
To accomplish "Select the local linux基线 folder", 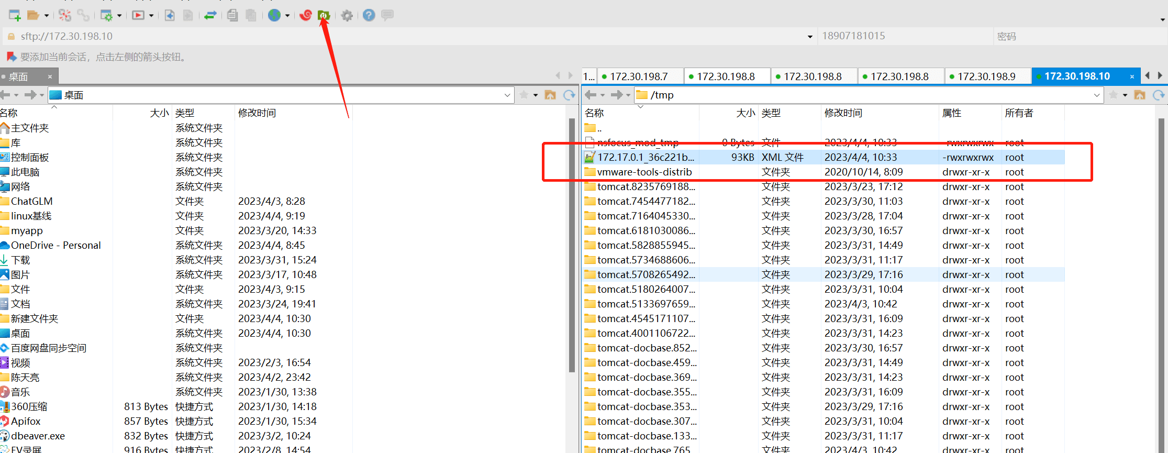I will click(31, 216).
